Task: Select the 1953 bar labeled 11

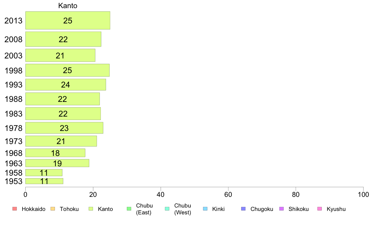Action: click(44, 181)
